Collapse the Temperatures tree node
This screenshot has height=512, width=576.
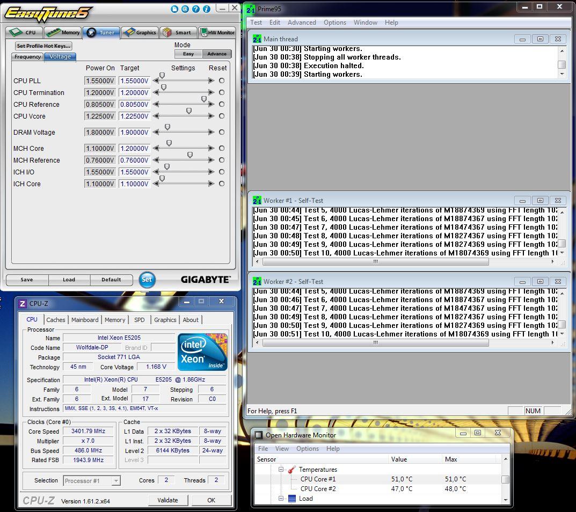281,470
